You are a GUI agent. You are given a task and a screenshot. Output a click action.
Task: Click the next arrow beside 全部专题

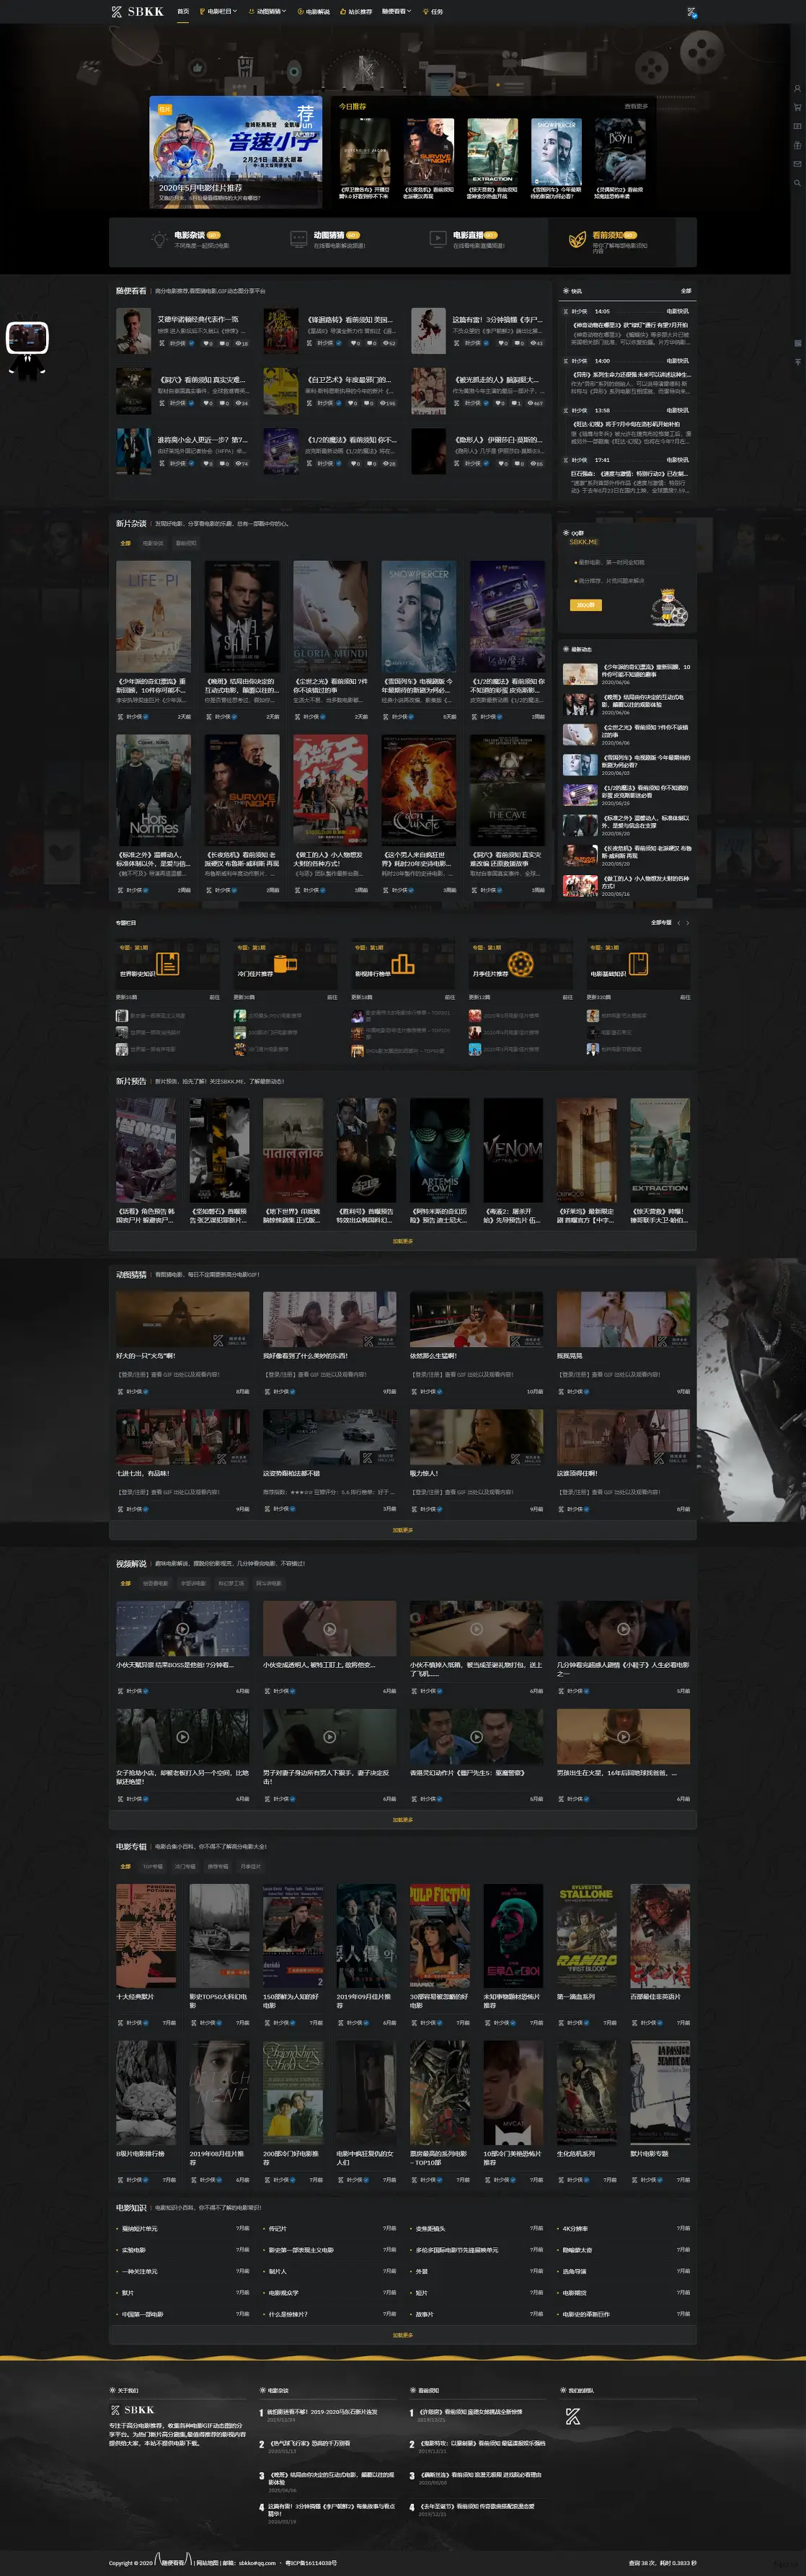[688, 923]
